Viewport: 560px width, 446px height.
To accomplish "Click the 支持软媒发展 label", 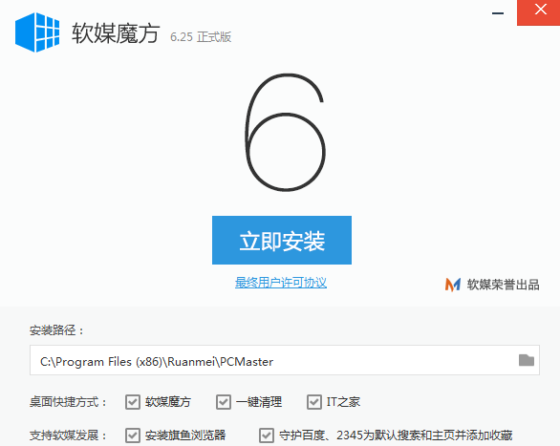I will pos(68,435).
